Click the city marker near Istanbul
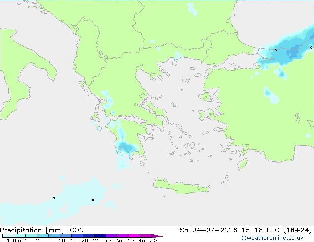The width and height of the screenshot is (314, 242). pos(276,50)
